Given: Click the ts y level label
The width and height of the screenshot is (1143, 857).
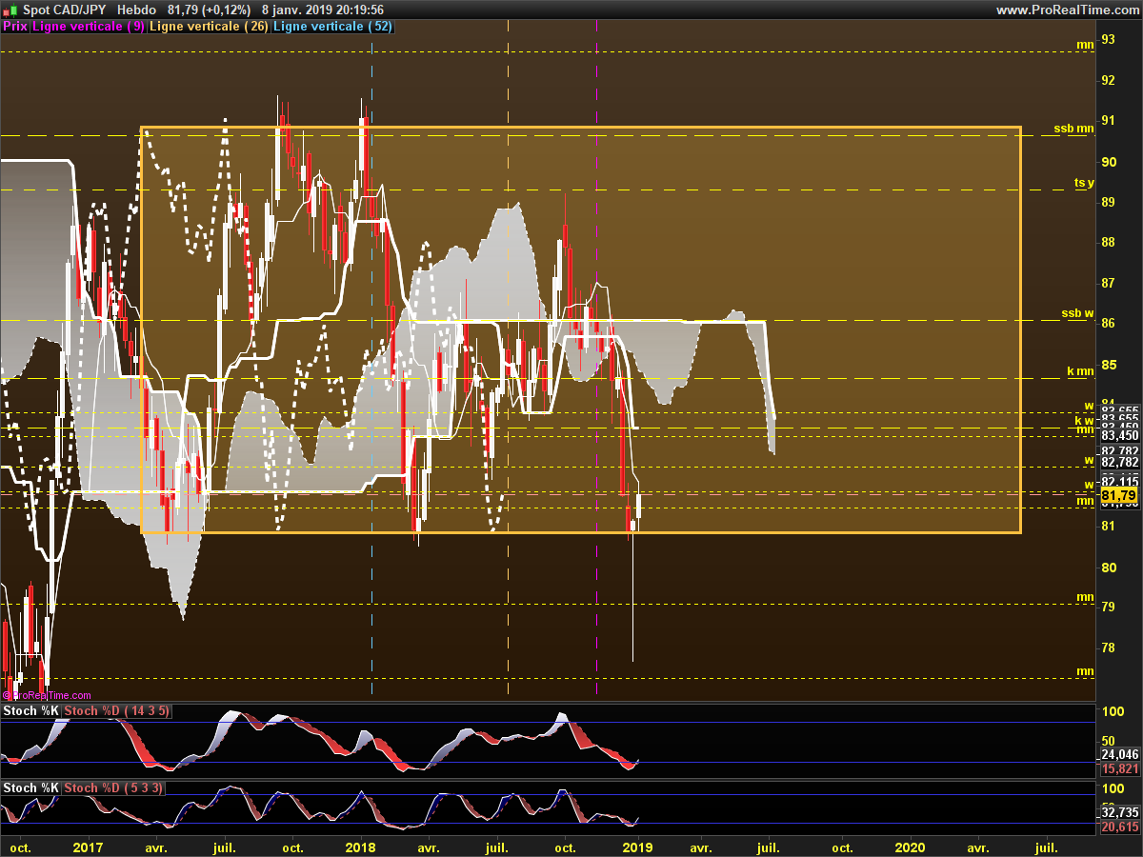Looking at the screenshot, I should 1084,182.
